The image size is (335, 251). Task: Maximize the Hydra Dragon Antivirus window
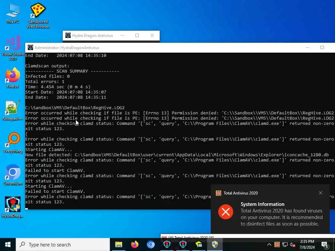point(137,35)
